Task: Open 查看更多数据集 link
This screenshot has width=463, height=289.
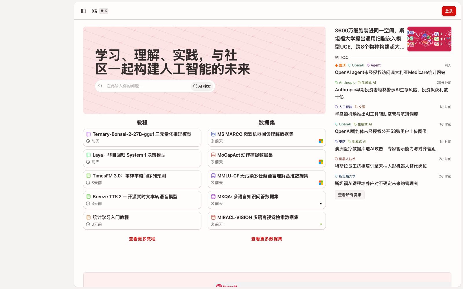Action: [267, 239]
